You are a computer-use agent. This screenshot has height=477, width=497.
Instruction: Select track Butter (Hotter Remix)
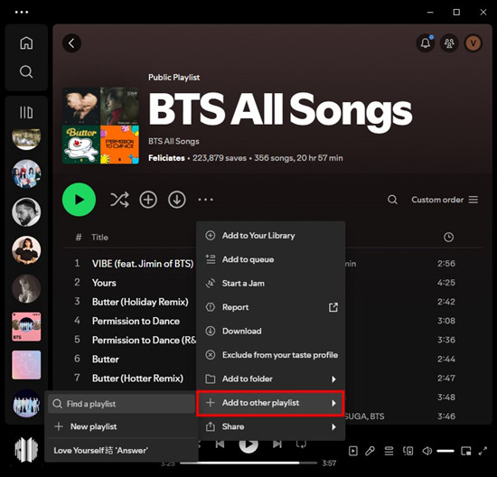click(x=137, y=379)
